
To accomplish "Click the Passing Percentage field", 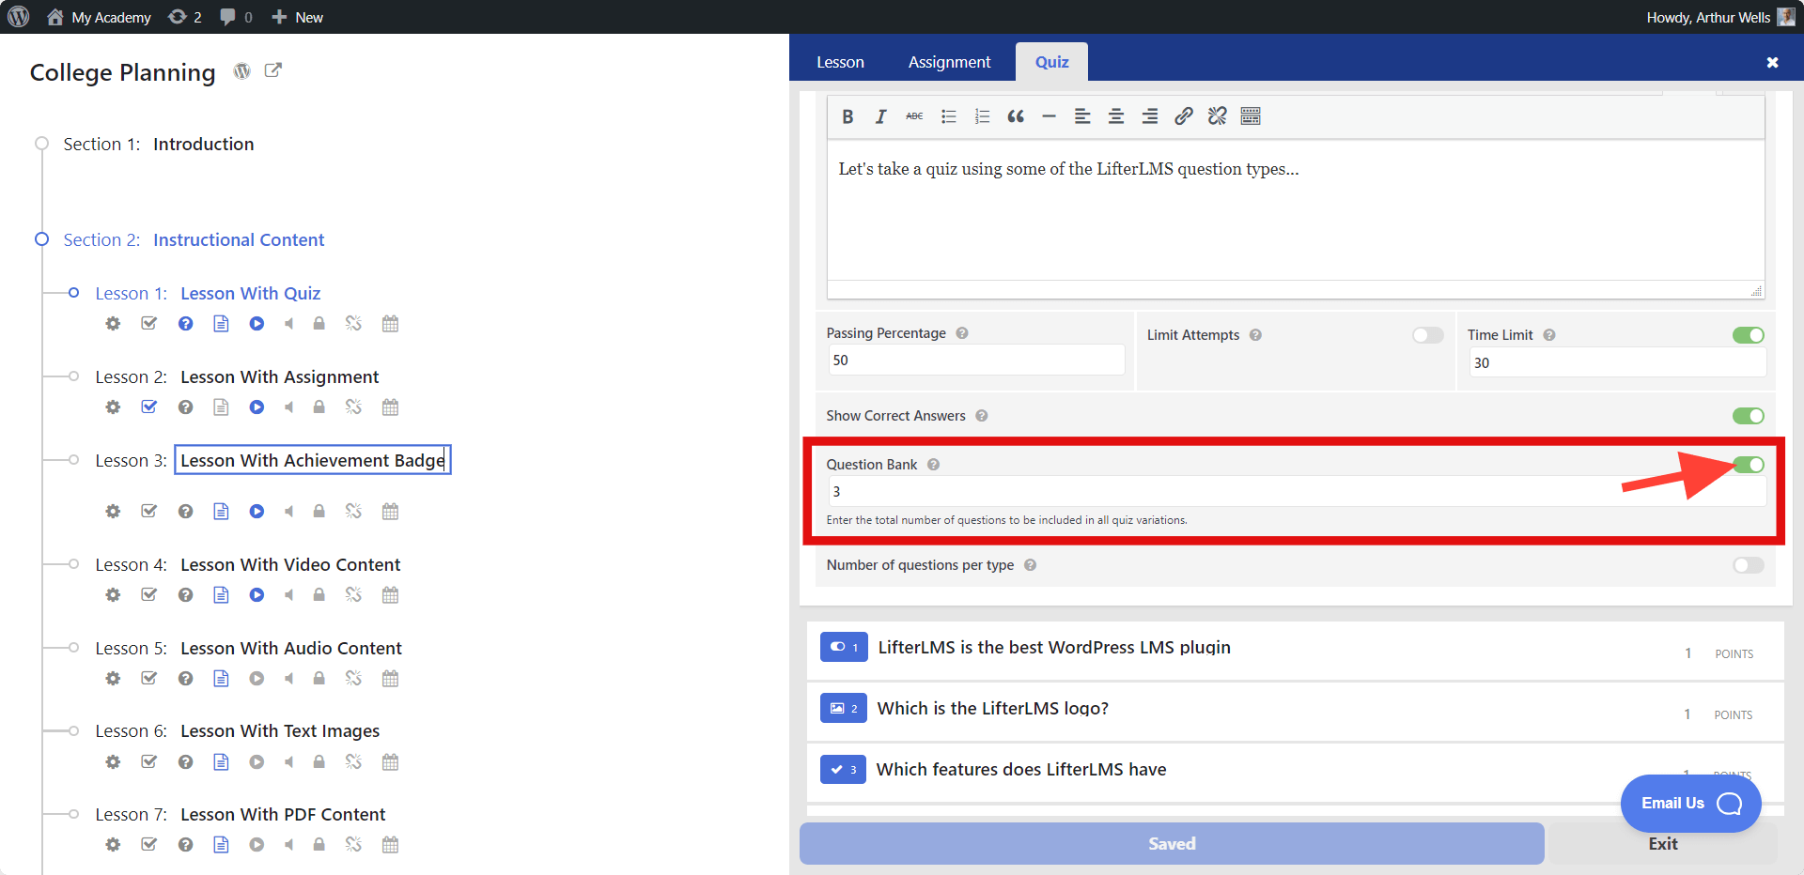I will point(976,361).
